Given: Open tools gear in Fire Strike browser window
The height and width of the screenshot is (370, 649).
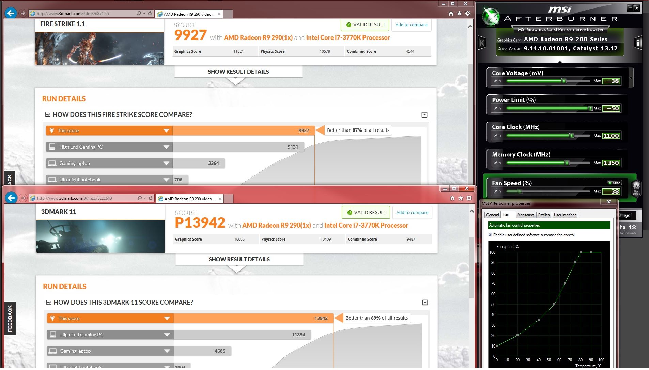Looking at the screenshot, I should (x=468, y=13).
